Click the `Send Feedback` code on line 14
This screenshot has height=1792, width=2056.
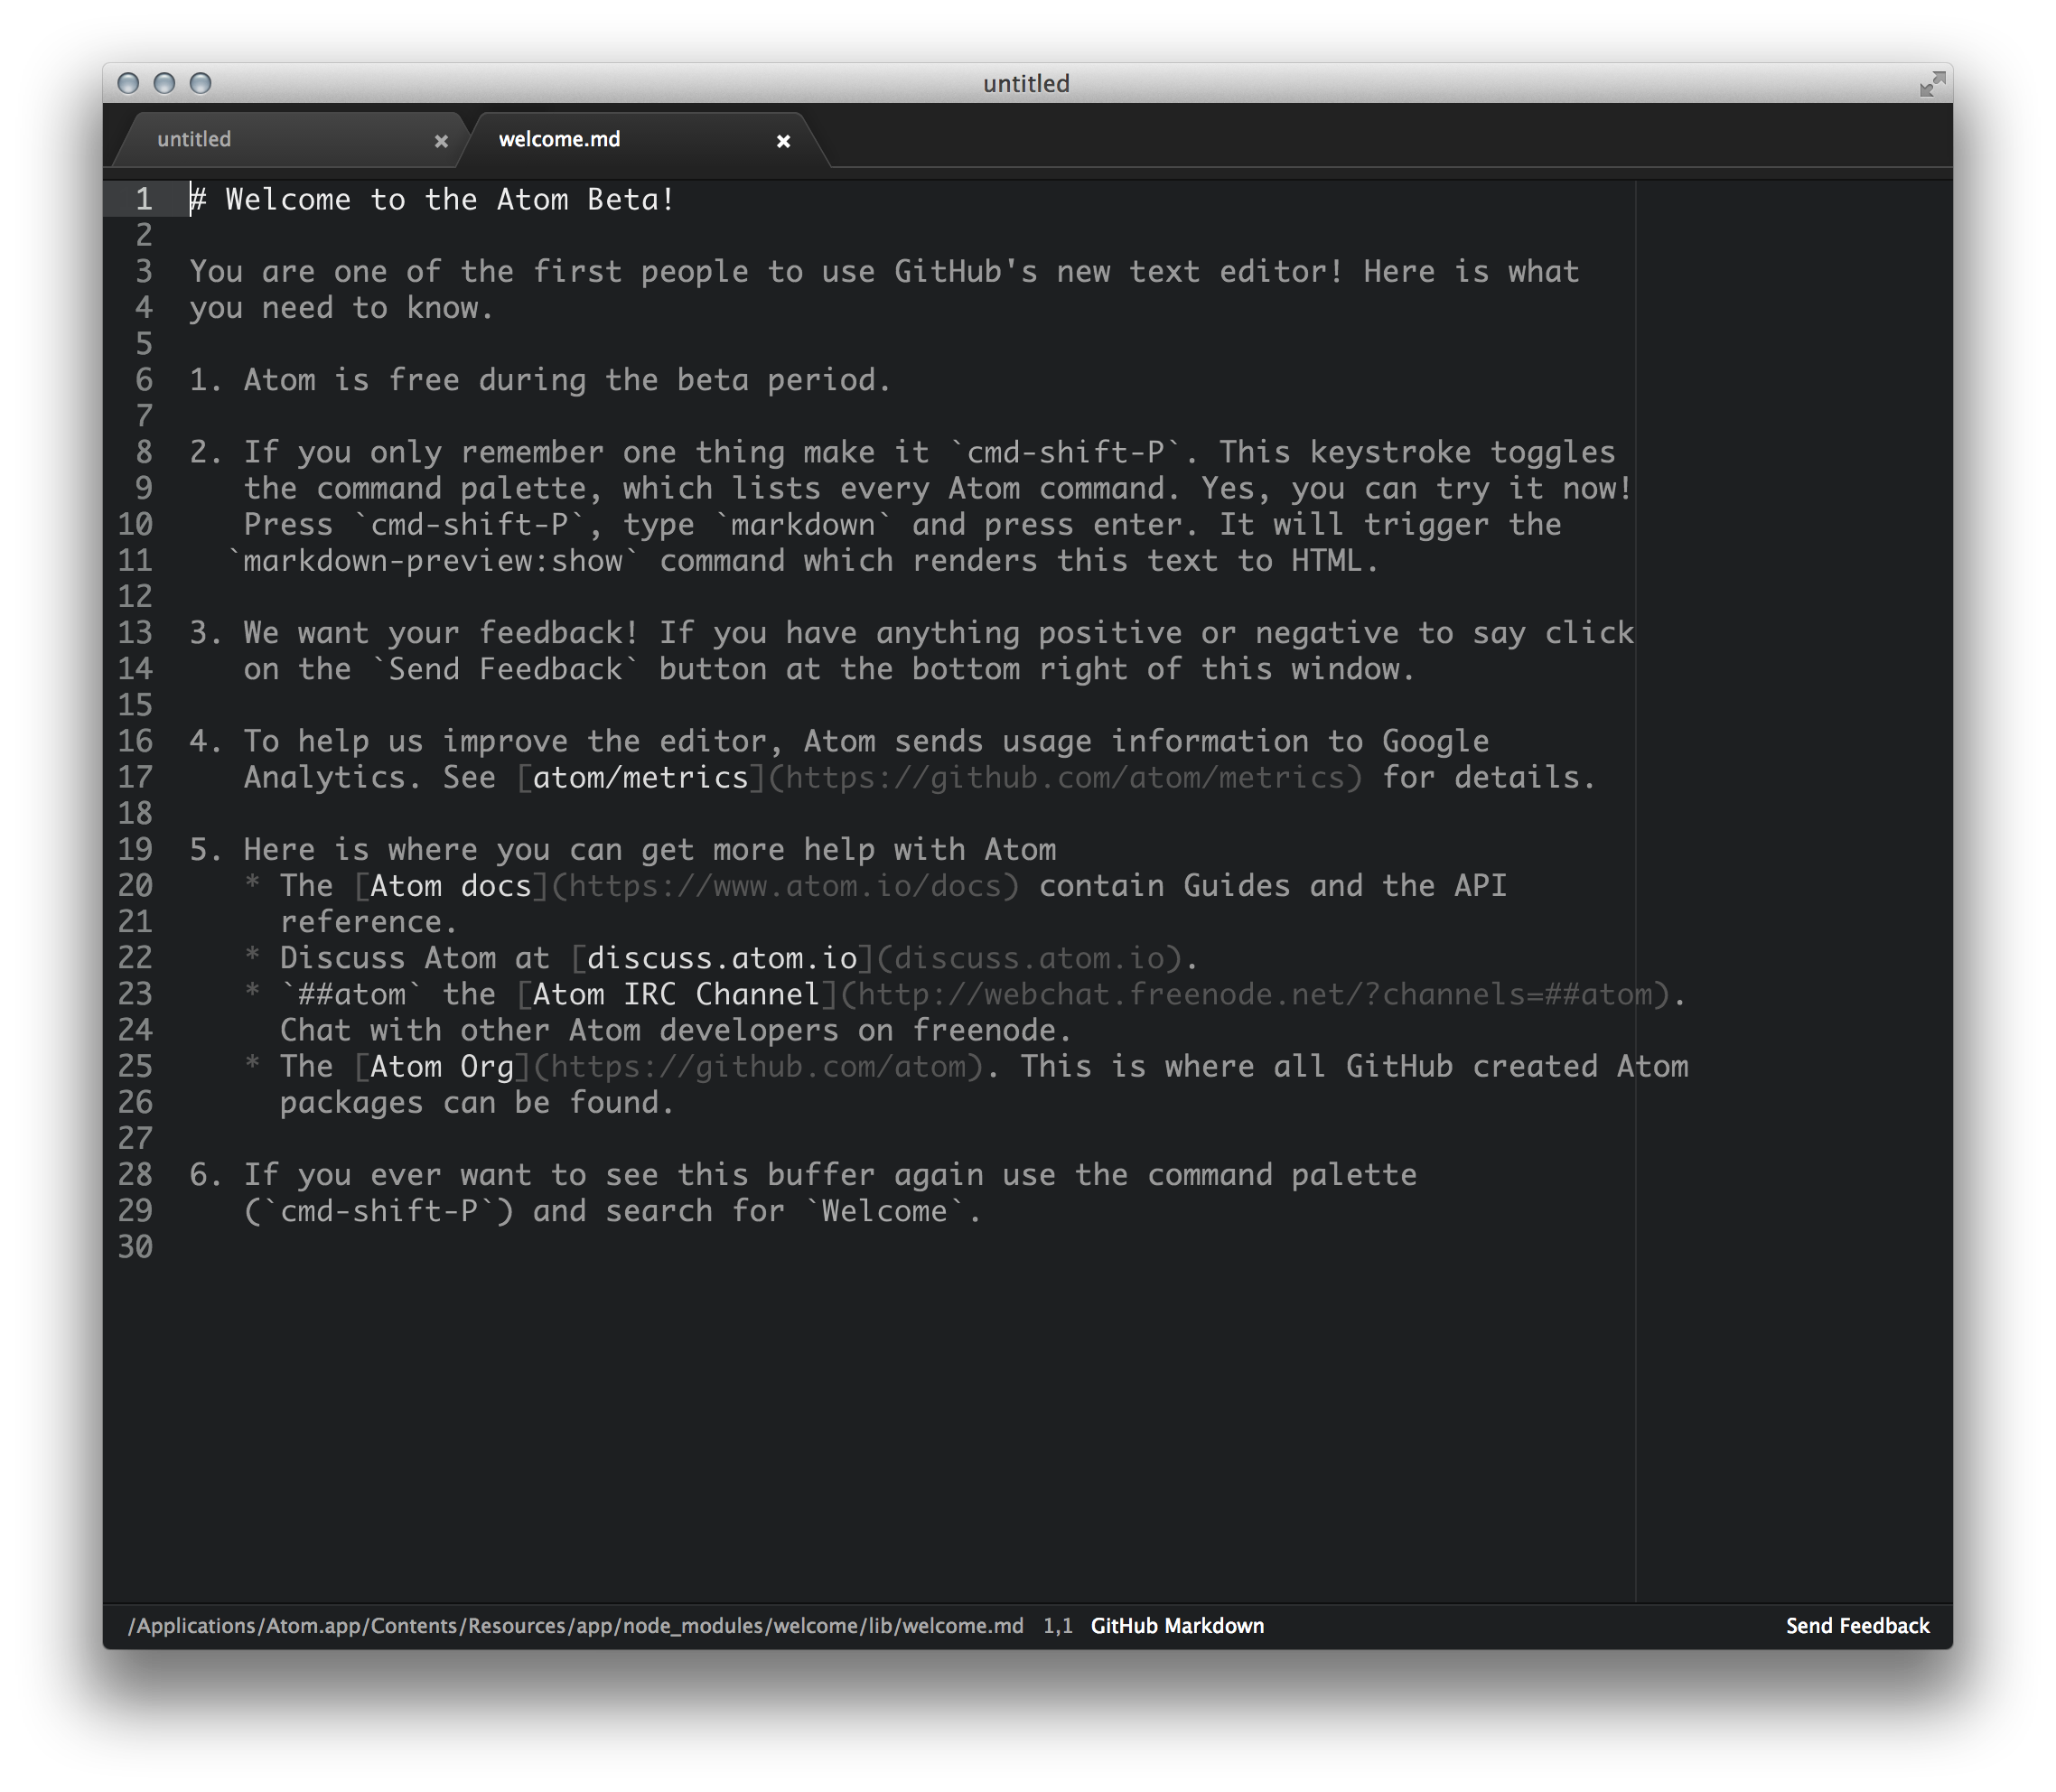(x=504, y=668)
